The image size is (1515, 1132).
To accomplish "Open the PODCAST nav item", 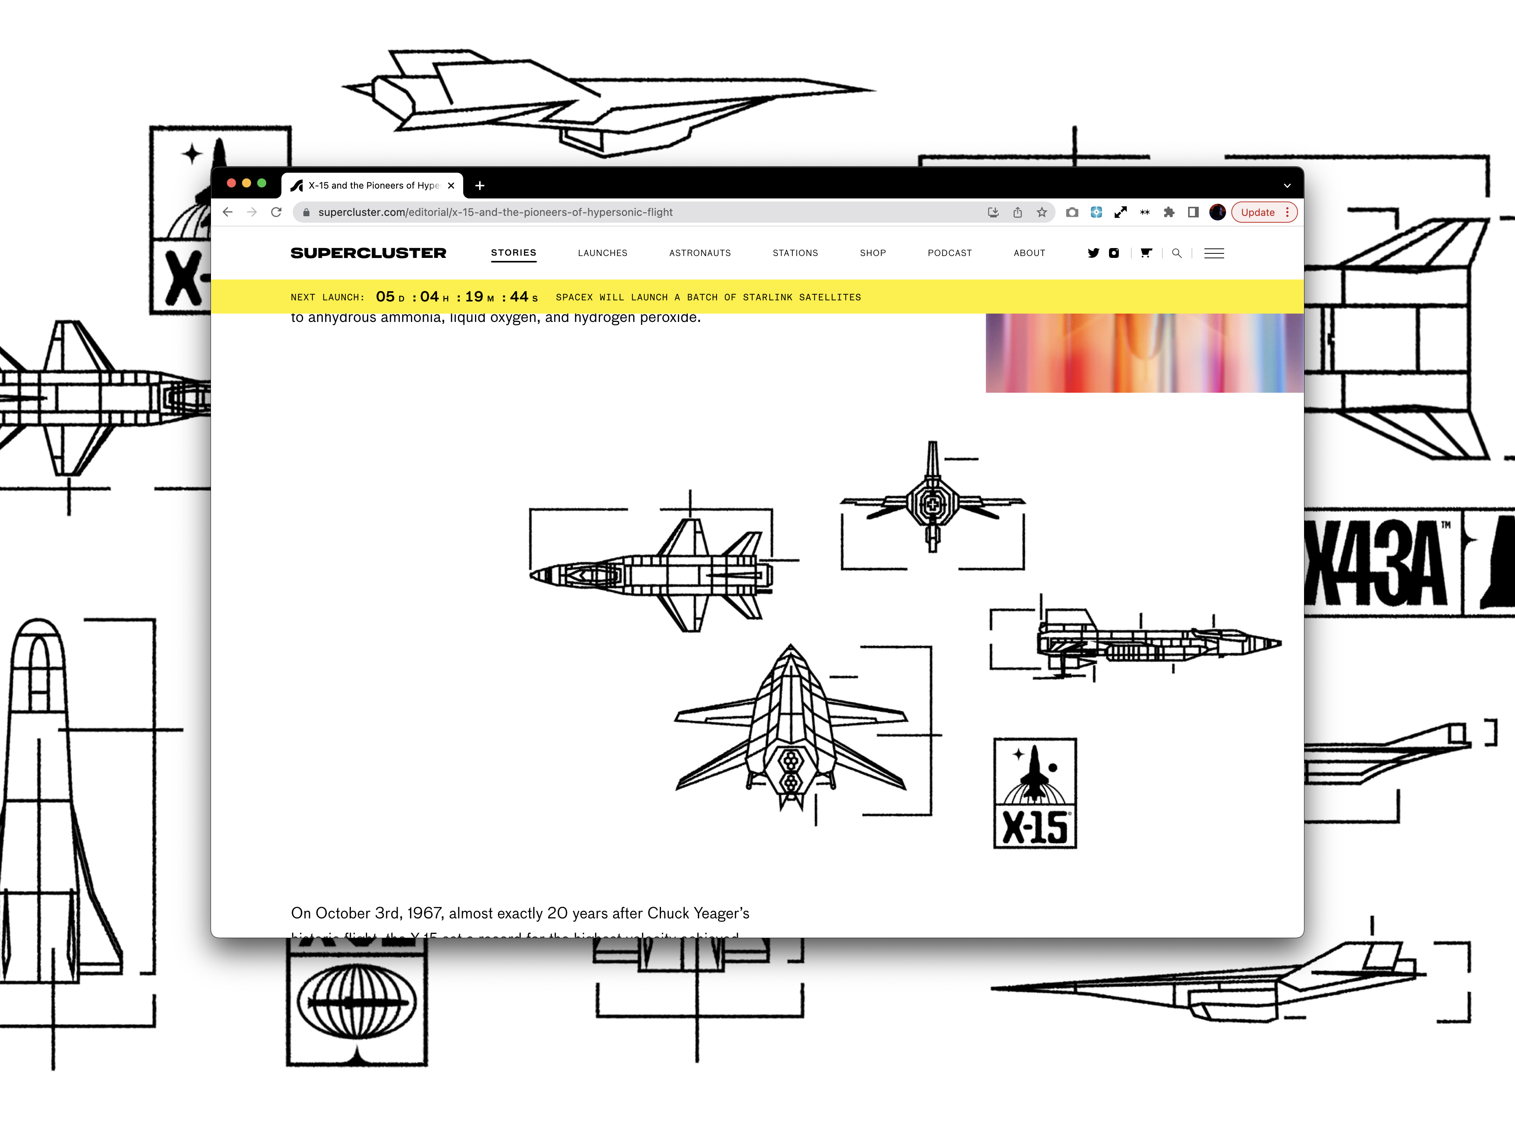I will [x=950, y=253].
